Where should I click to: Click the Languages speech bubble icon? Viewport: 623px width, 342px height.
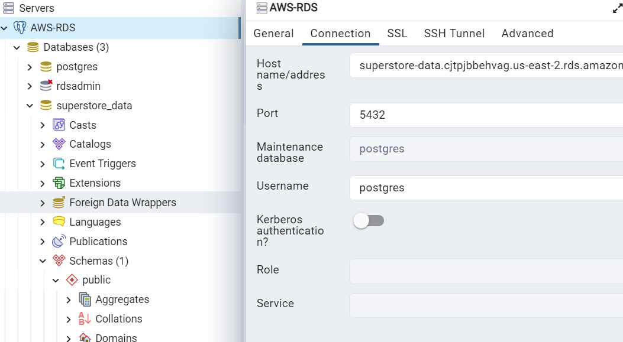pyautogui.click(x=59, y=222)
